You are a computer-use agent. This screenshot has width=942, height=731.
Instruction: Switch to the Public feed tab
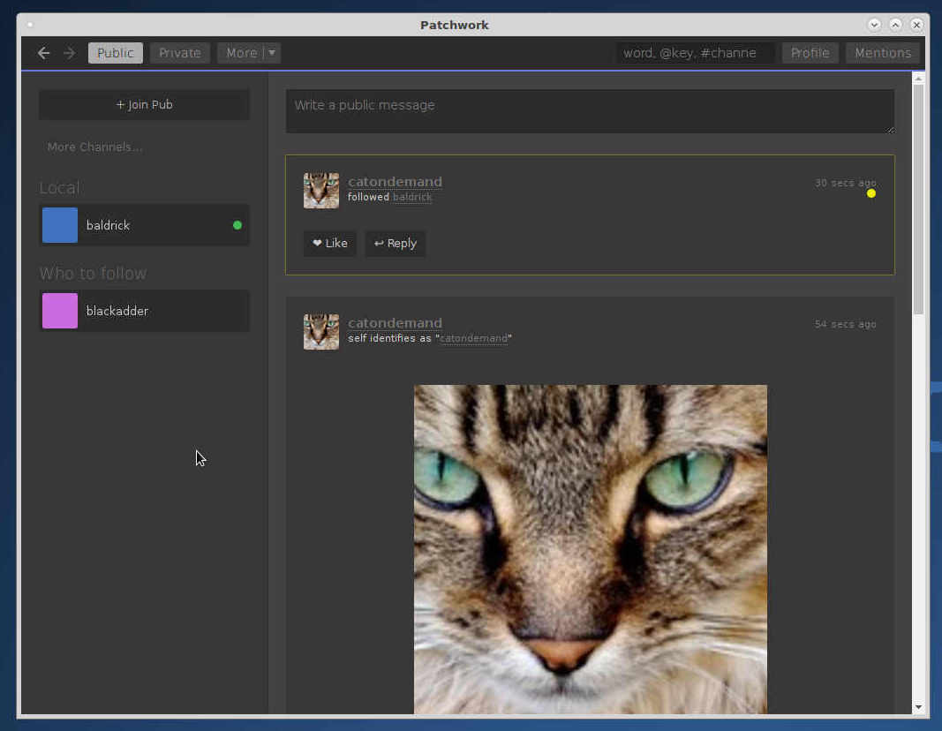(116, 53)
